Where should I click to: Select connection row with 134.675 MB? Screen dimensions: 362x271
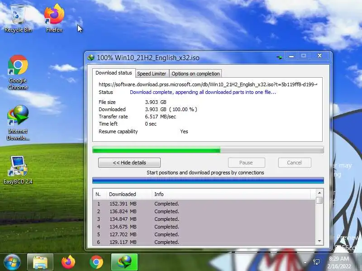(x=204, y=227)
